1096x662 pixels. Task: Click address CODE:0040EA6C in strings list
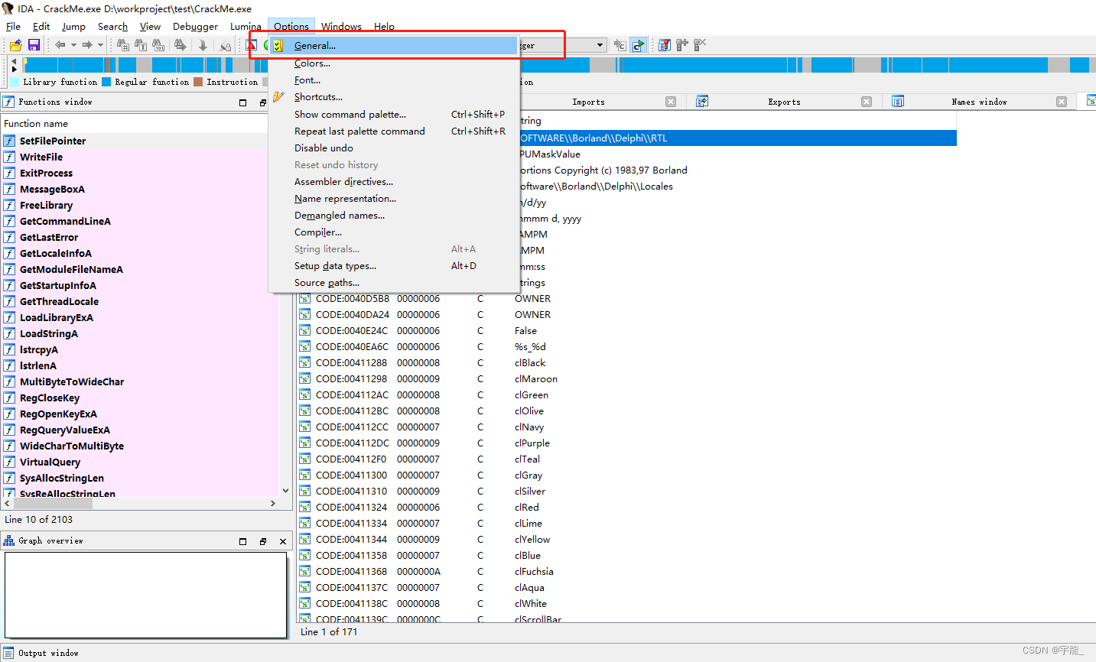pyautogui.click(x=352, y=346)
